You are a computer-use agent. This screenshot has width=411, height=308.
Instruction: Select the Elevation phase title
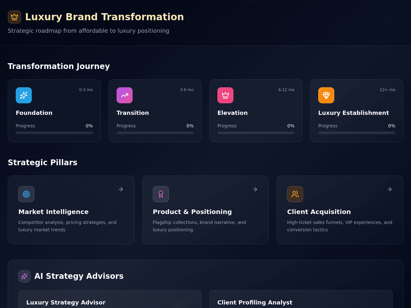pyautogui.click(x=232, y=113)
